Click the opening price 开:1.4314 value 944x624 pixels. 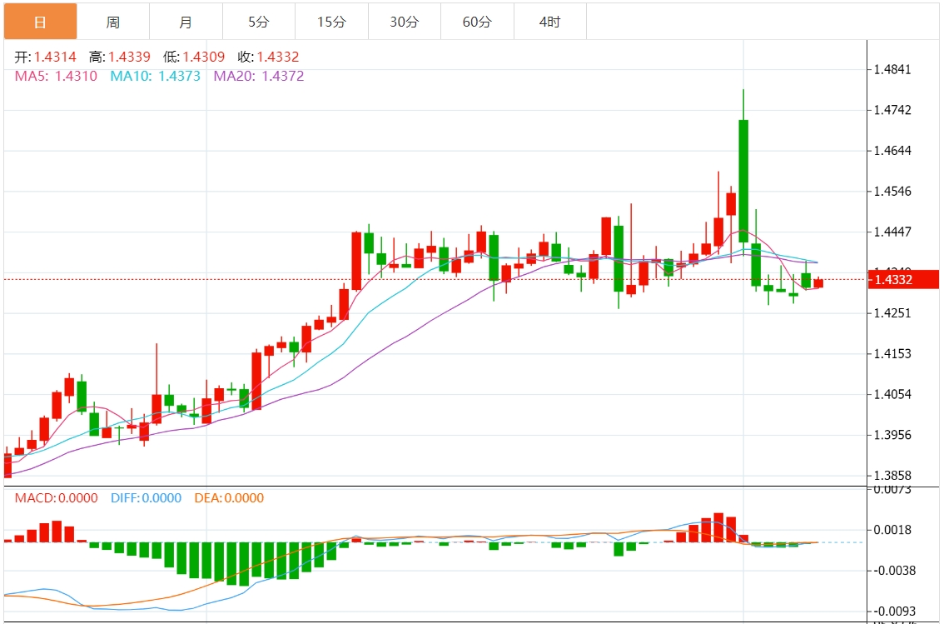coord(45,57)
